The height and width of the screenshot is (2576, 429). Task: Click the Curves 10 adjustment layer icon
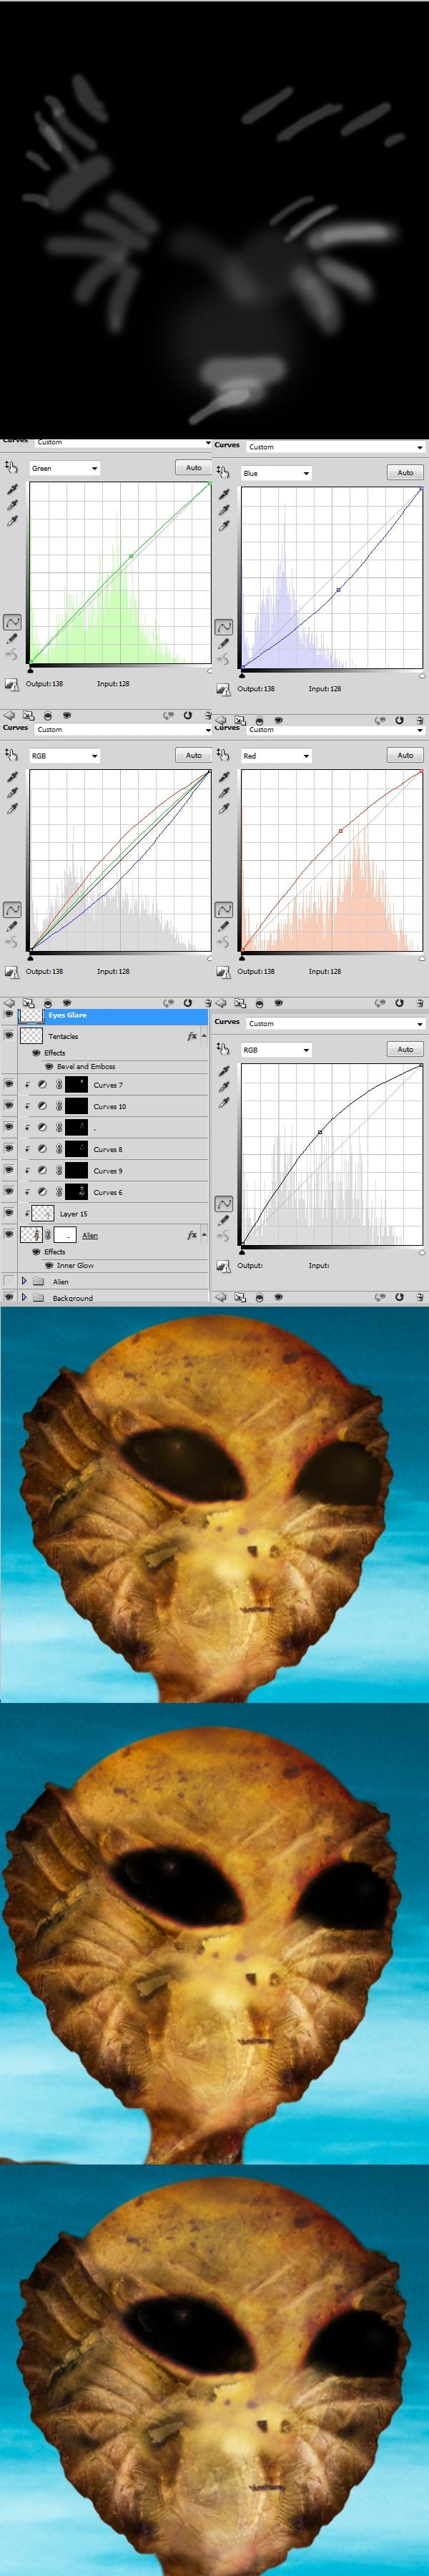click(x=43, y=1106)
